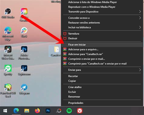This screenshot has width=144, height=115.
Task: Open Photoshop from the taskbar
Action: (x=48, y=111)
